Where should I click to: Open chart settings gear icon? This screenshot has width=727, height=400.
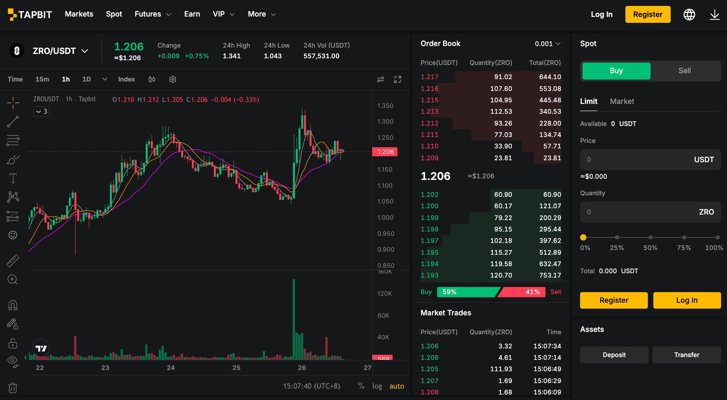click(172, 80)
